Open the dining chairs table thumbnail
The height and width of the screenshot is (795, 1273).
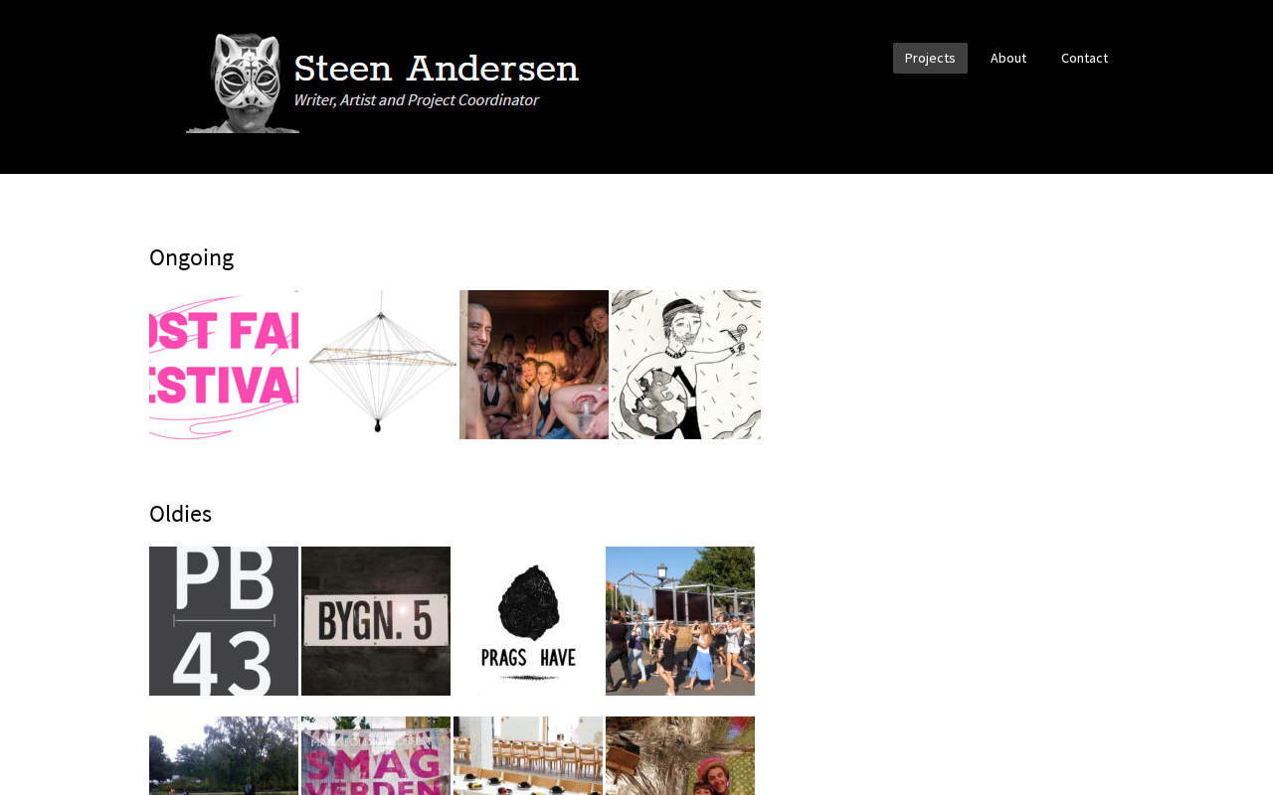click(528, 755)
